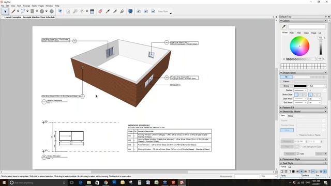Viewport: 331px width, 186px height.
Task: Open Edge browser from taskbar
Action: 81,182
